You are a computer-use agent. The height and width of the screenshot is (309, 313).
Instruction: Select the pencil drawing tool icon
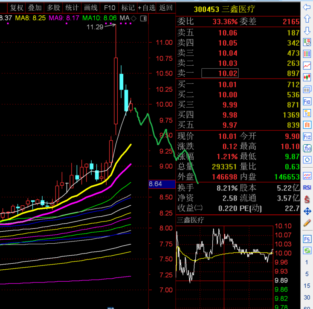[x=307, y=223]
